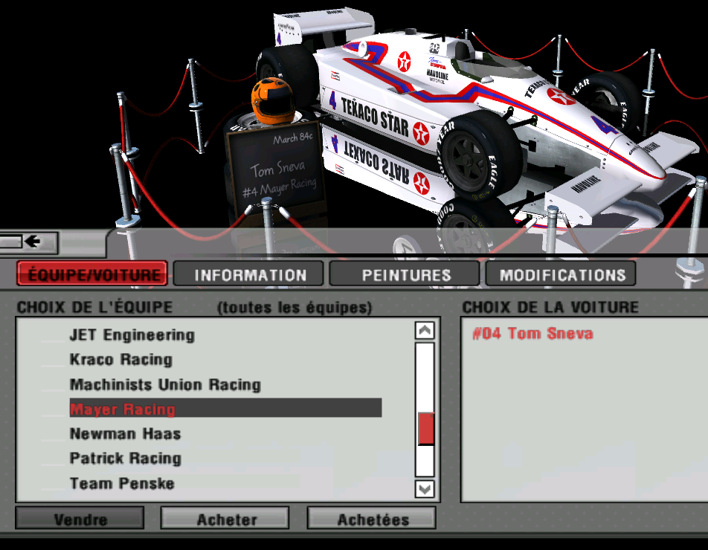This screenshot has width=708, height=550.
Task: Pick Newman Haas team
Action: (125, 433)
